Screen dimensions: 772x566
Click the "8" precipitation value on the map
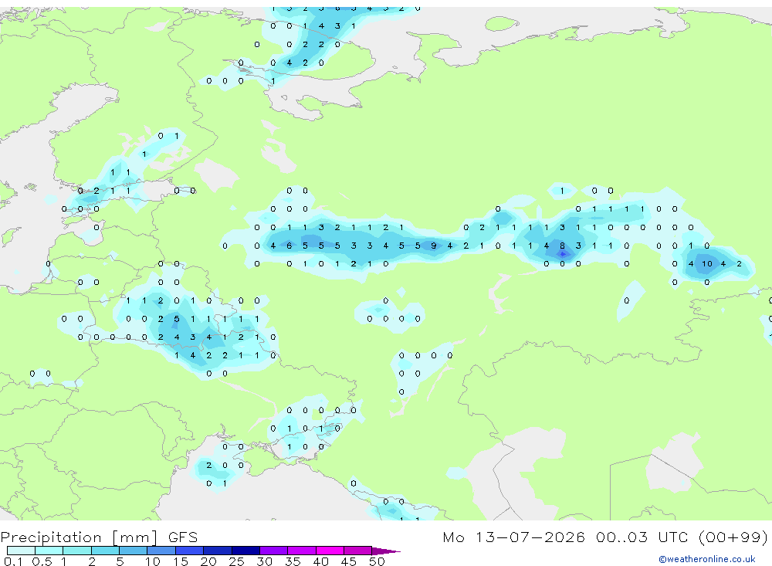(562, 246)
